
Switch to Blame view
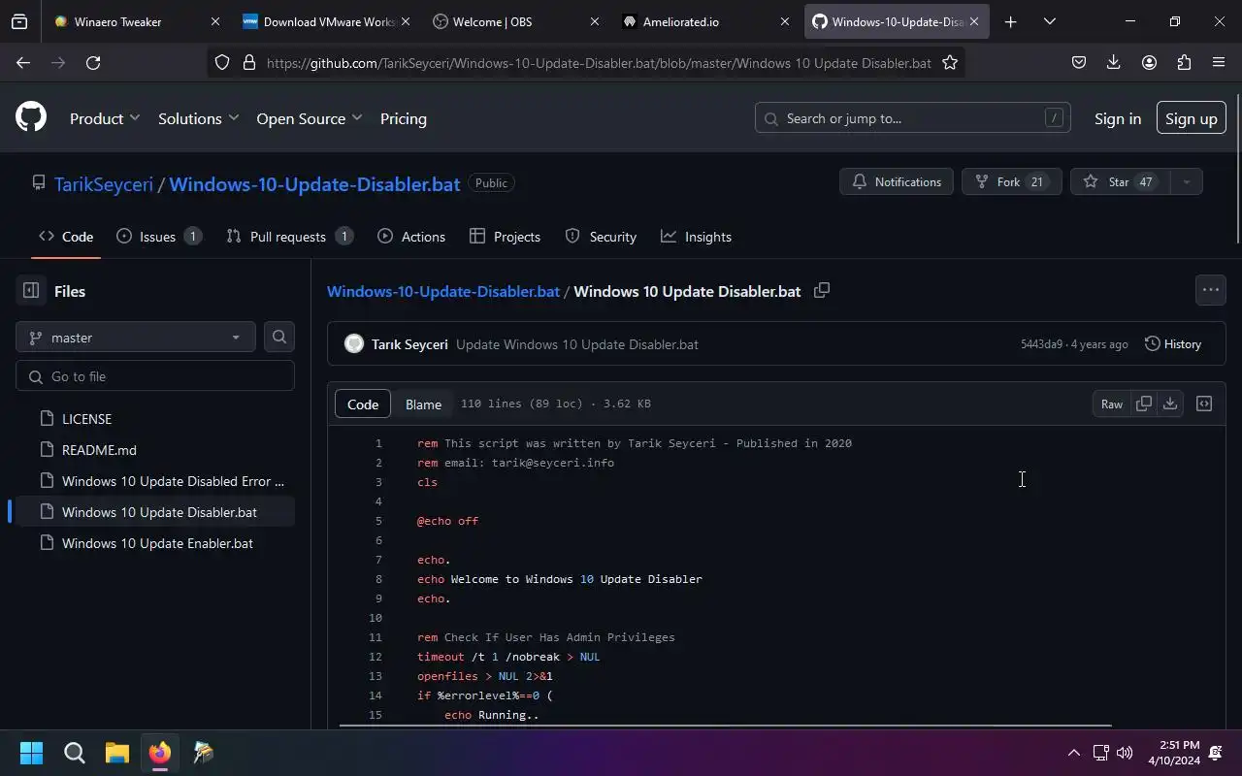(423, 404)
